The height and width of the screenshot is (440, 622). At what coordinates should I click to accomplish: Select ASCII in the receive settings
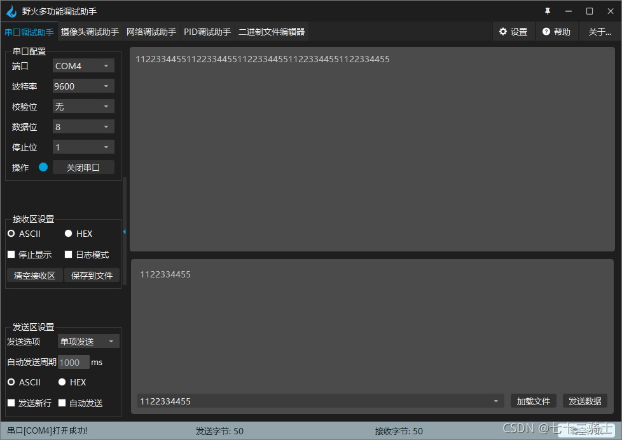coord(24,234)
